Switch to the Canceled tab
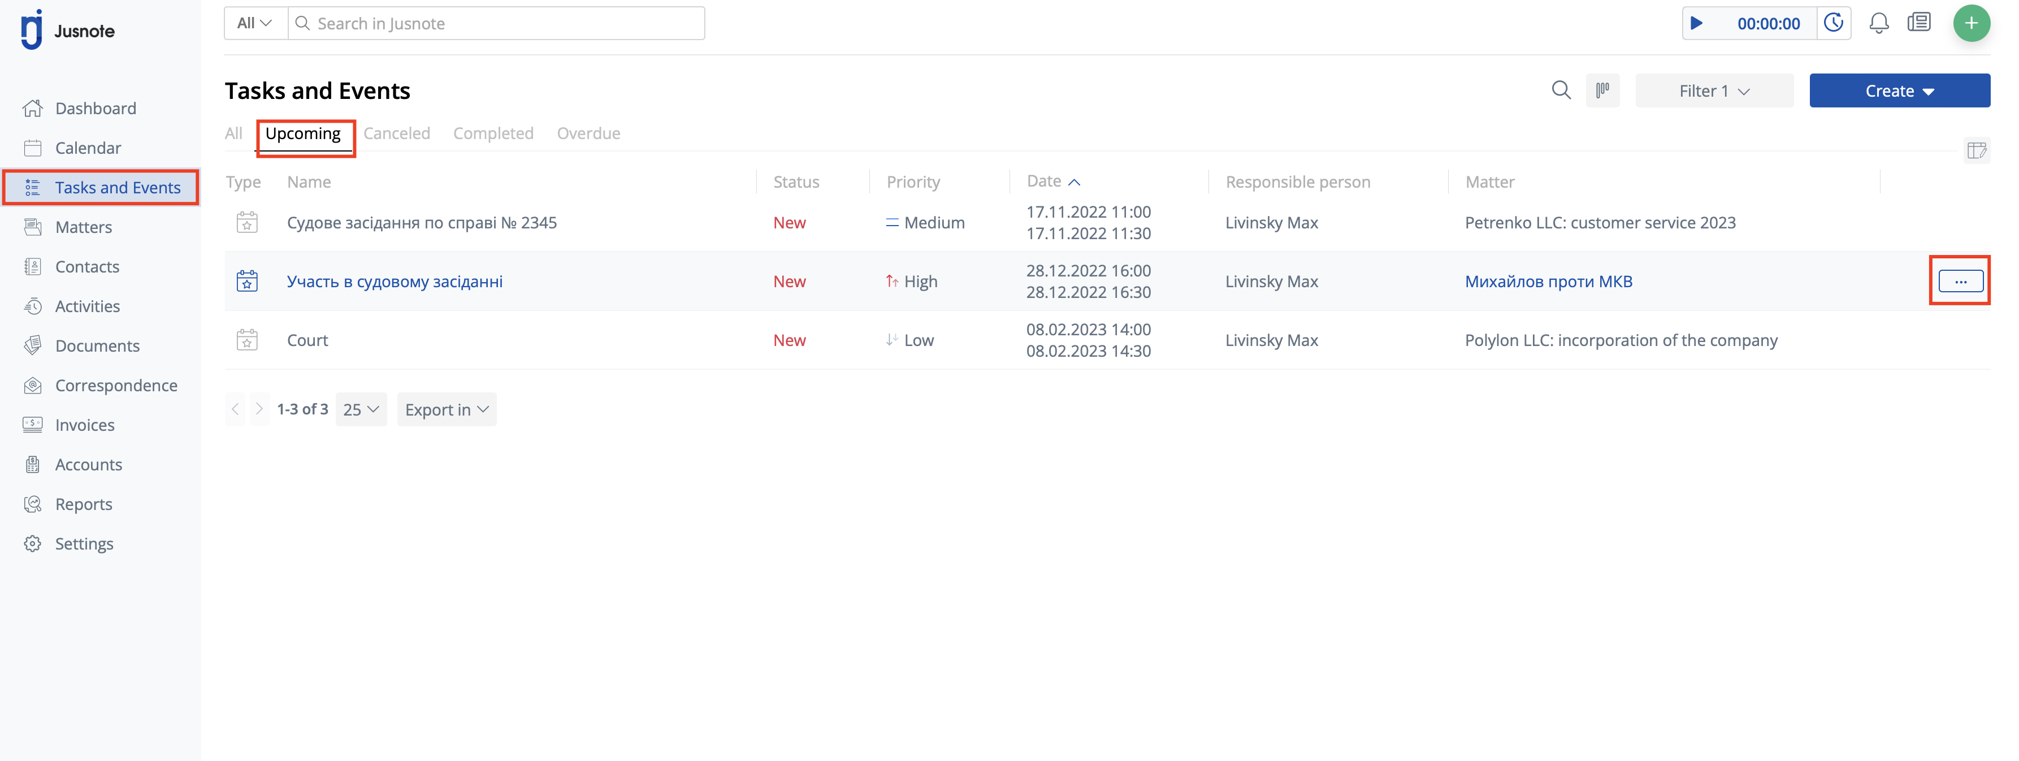The width and height of the screenshot is (2019, 761). pos(397,133)
